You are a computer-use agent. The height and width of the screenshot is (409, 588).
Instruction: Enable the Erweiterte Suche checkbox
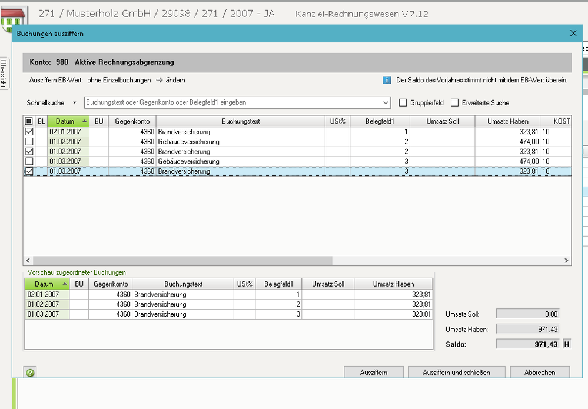pos(454,103)
